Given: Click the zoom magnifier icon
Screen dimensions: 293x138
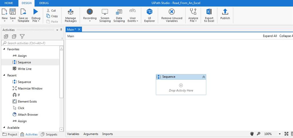Looking at the screenshot, I should (259, 134).
